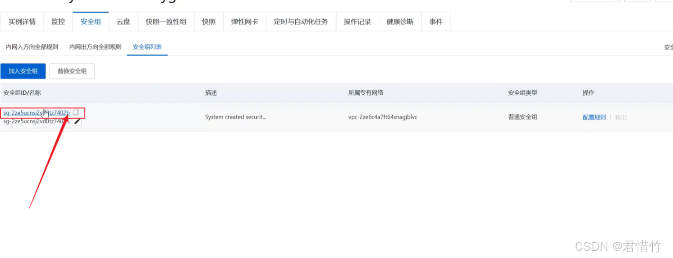
Task: Open the 健康诊断 tab
Action: tap(400, 22)
